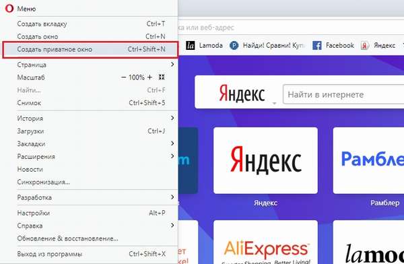Viewport: 404px width, 264px height.
Task: Open the Яндекс speed dial tile
Action: (x=266, y=160)
